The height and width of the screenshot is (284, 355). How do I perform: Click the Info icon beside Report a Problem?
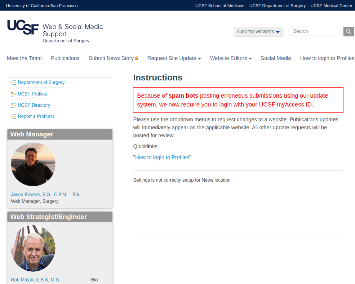click(13, 116)
